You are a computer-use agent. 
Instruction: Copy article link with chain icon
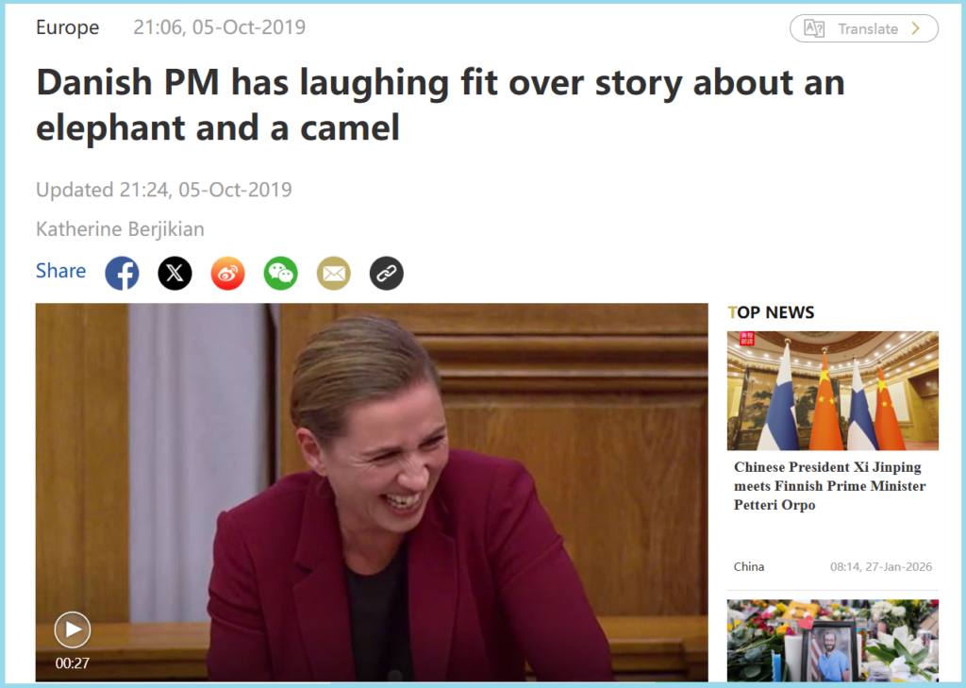(386, 274)
